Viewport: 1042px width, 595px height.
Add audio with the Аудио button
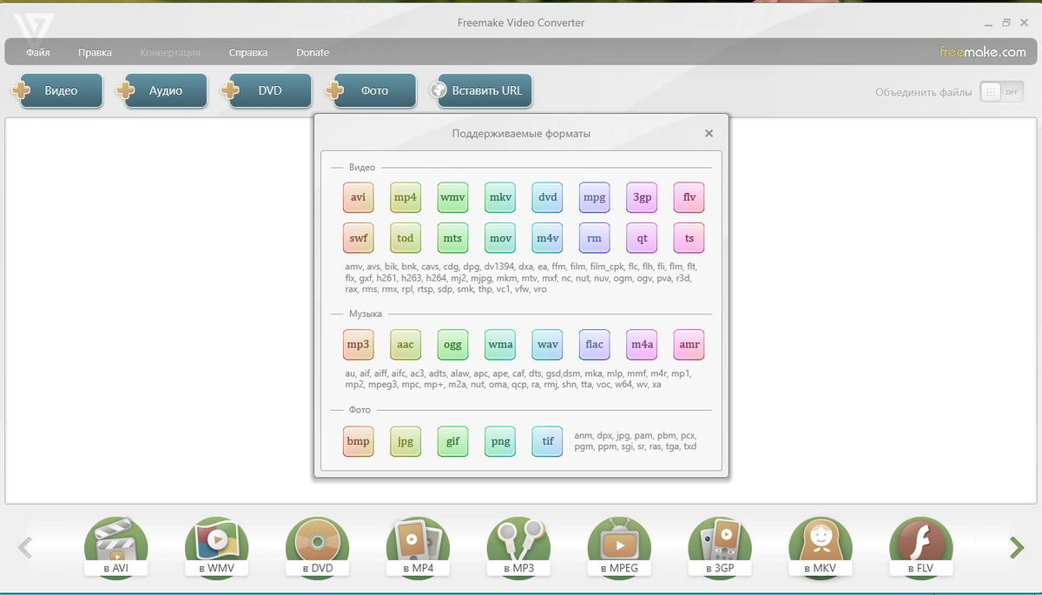coord(162,90)
